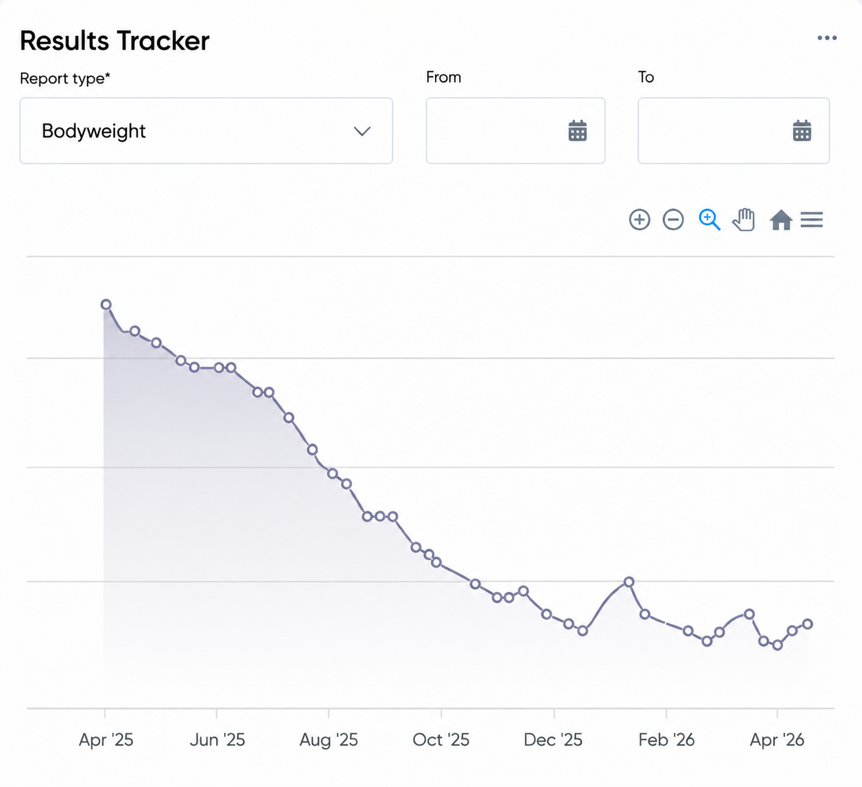This screenshot has height=787, width=862.
Task: Click the dropdown chevron arrow
Action: (x=362, y=131)
